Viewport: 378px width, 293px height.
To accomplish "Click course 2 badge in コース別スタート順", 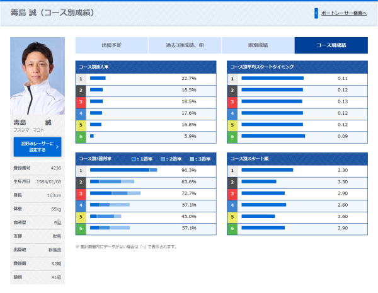I will [x=232, y=182].
